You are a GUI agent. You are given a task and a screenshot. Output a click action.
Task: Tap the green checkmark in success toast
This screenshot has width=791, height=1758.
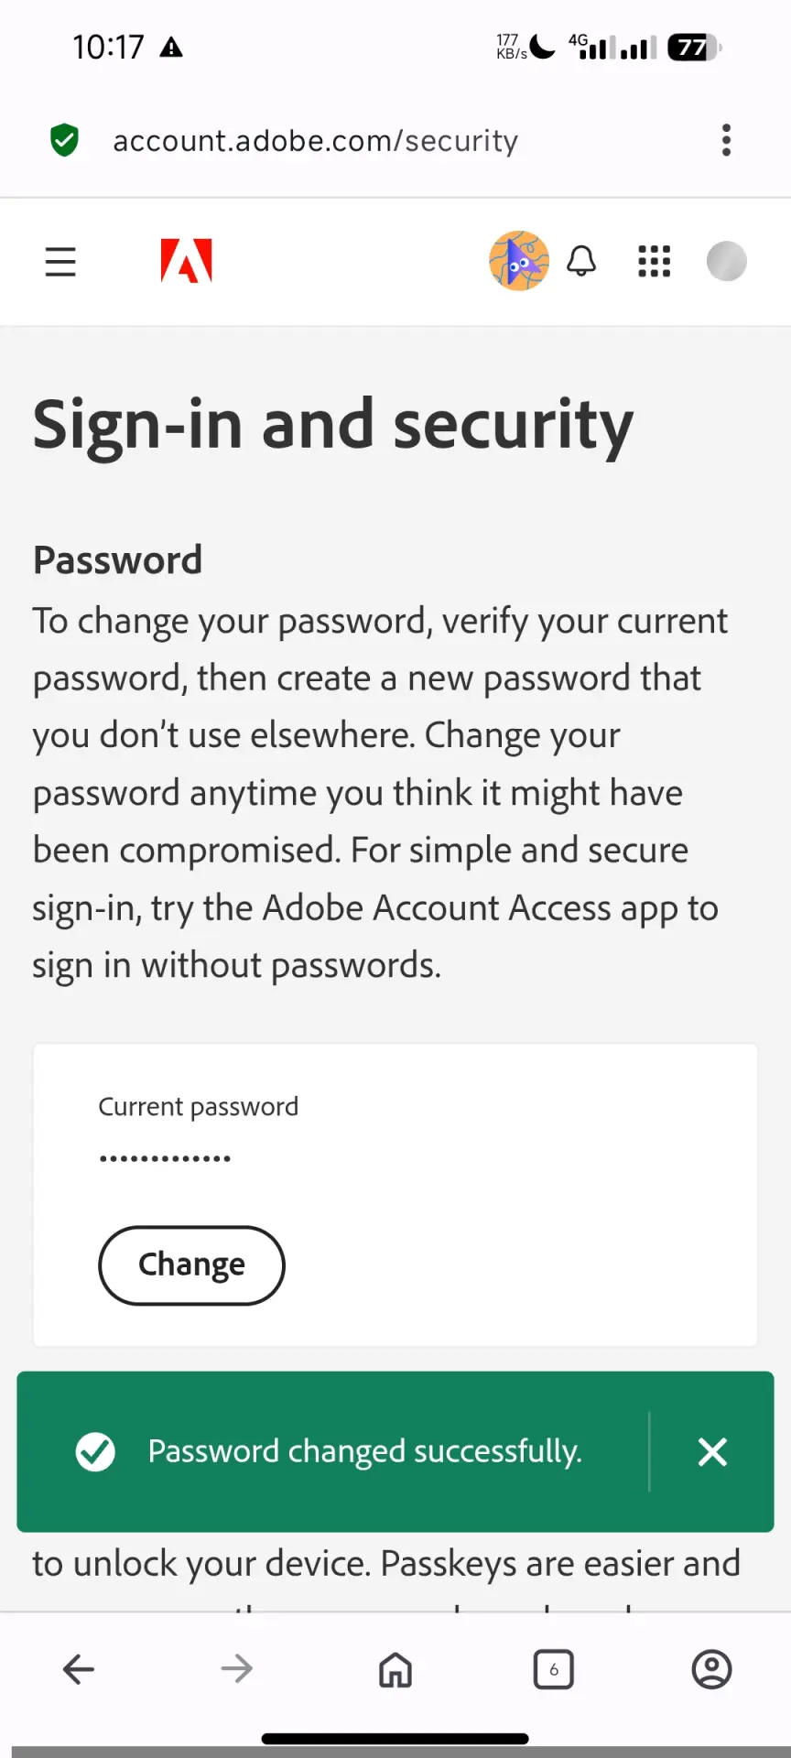pos(95,1451)
